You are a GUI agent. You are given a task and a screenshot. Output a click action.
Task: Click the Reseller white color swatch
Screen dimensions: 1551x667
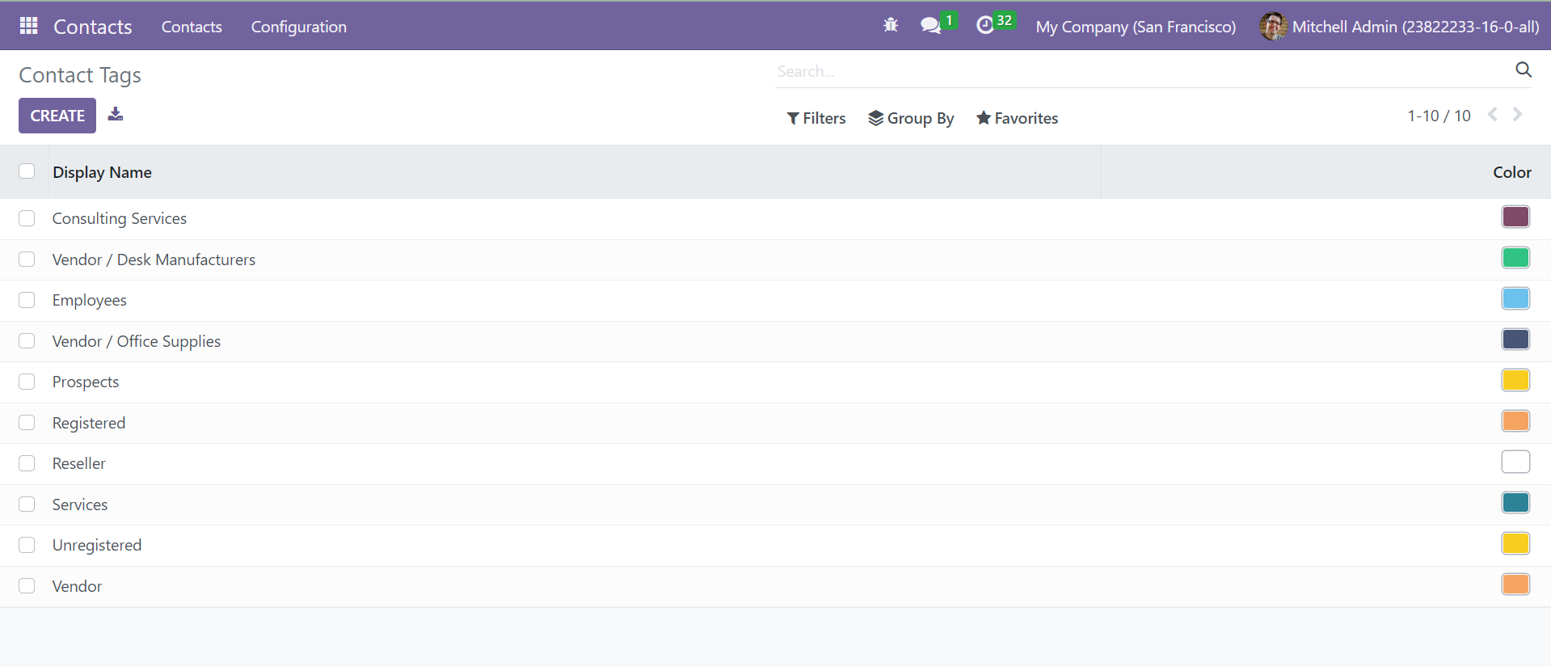[1515, 462]
